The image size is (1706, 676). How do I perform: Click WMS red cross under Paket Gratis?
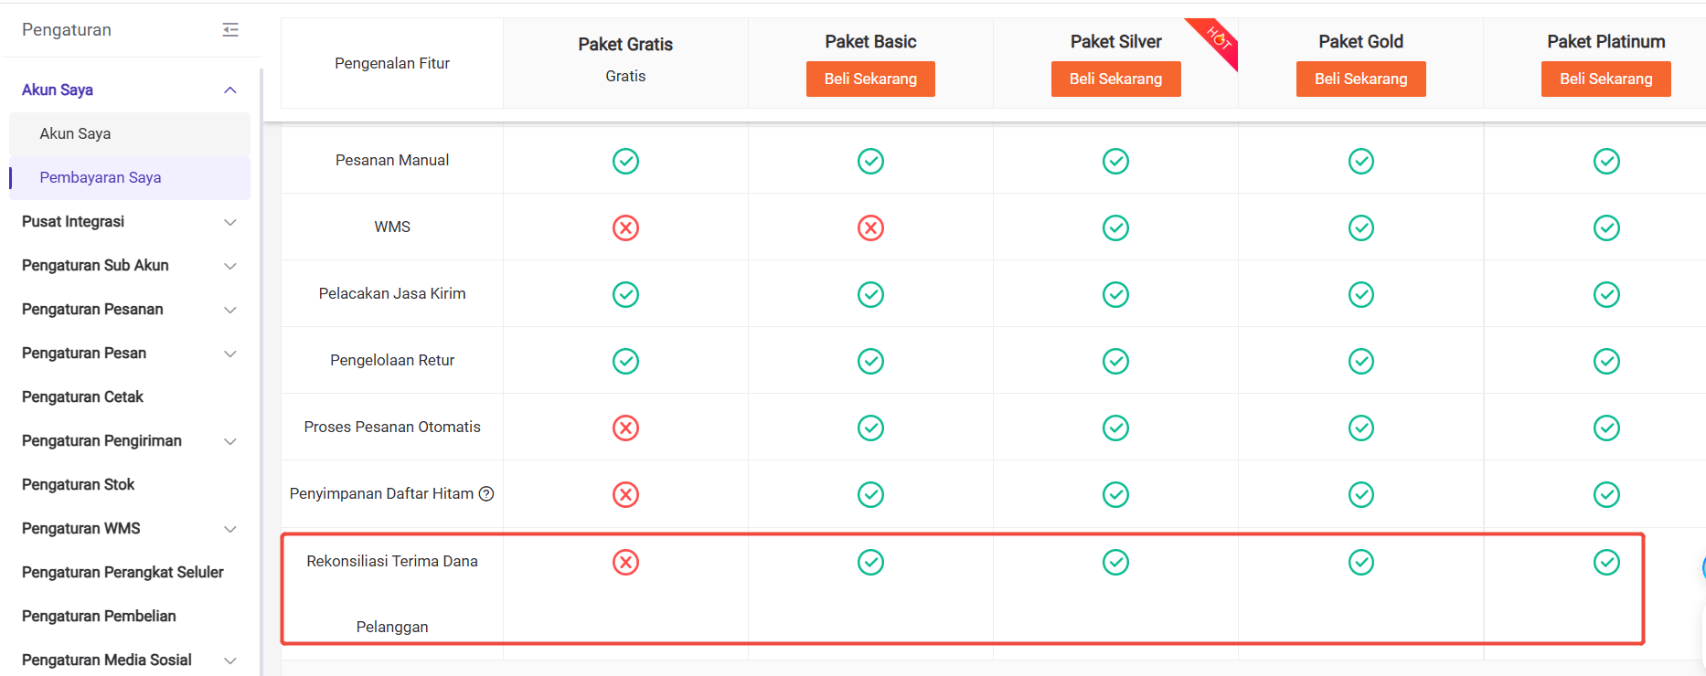(x=625, y=227)
